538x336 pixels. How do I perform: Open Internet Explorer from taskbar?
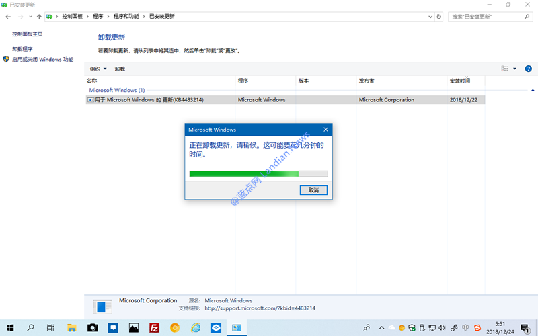[196, 328]
